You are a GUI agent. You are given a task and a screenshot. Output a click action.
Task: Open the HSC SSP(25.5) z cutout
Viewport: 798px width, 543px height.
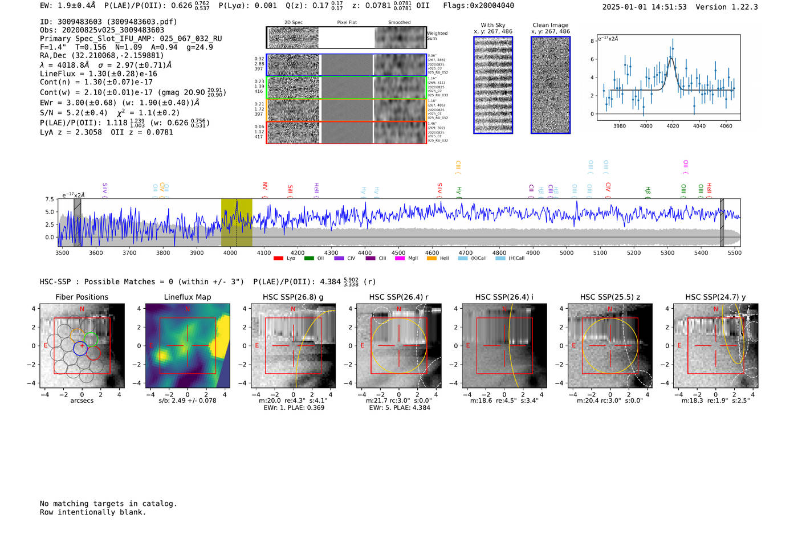610,346
